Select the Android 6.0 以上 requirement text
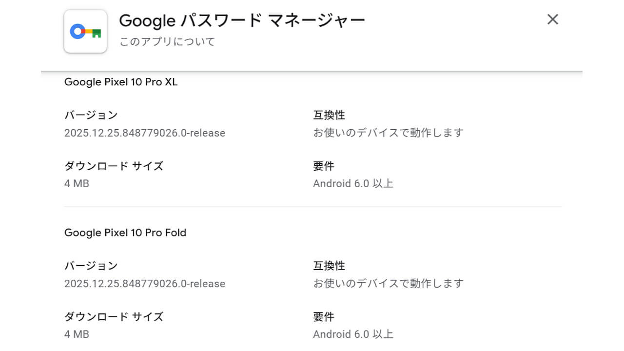Viewport: 624px width, 351px height. point(353,183)
